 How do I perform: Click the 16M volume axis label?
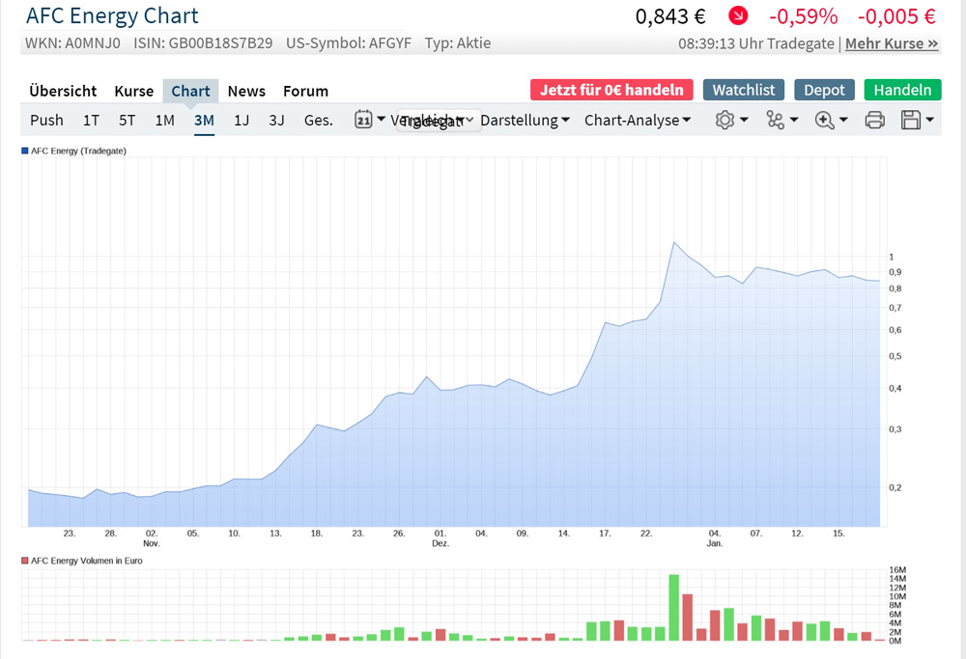coord(897,570)
